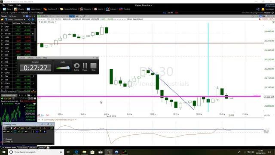Select the blue ellipse drawing tool
This screenshot has height=155, width=275.
pyautogui.click(x=37, y=131)
